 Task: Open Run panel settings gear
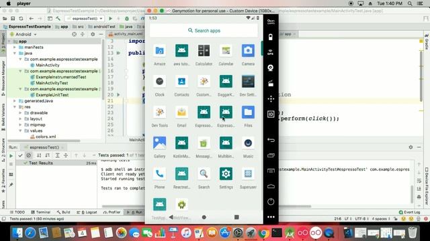pos(411,147)
